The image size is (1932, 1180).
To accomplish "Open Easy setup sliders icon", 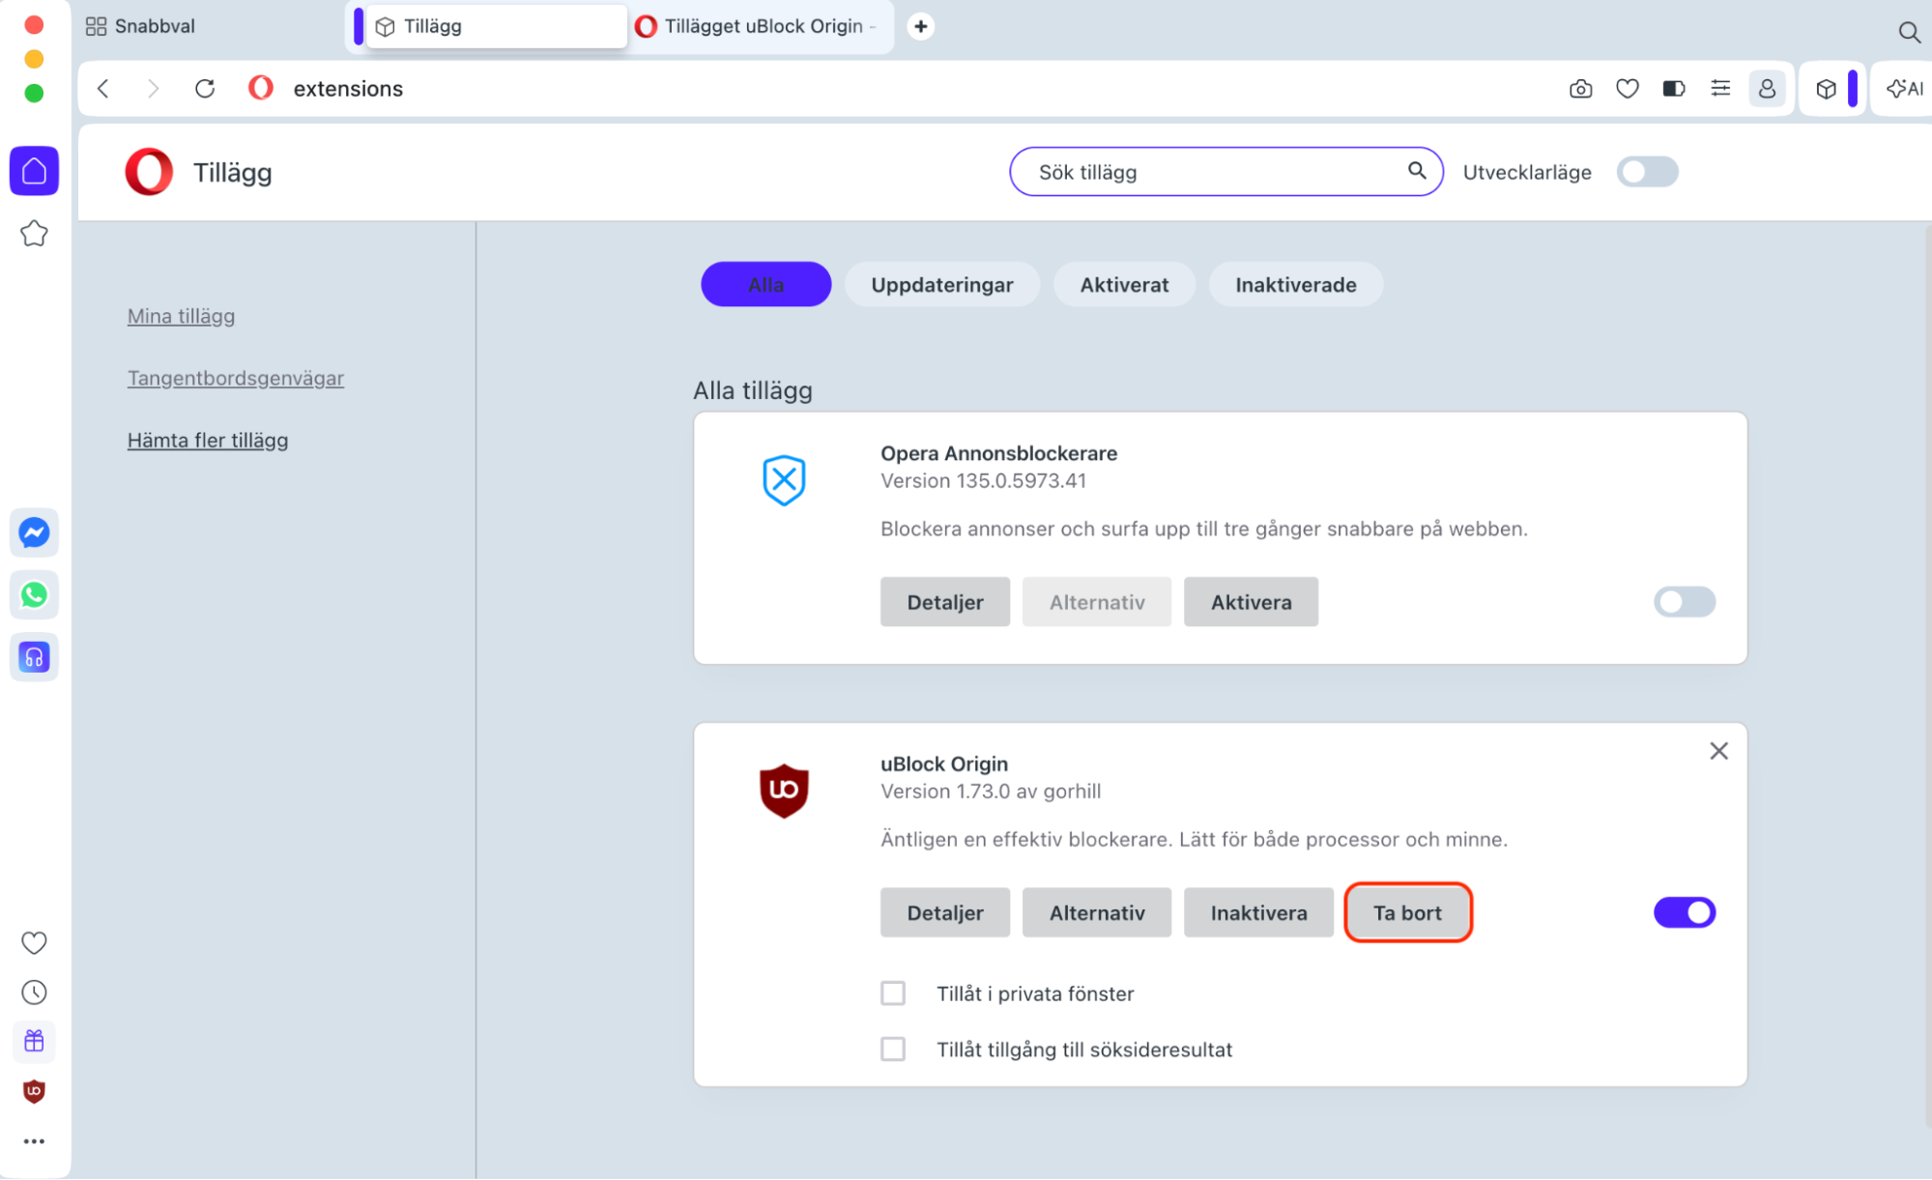I will [1720, 89].
